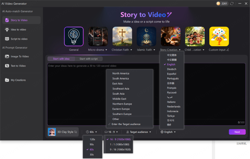Select the 120s duration option
The width and height of the screenshot is (250, 159).
[92, 139]
